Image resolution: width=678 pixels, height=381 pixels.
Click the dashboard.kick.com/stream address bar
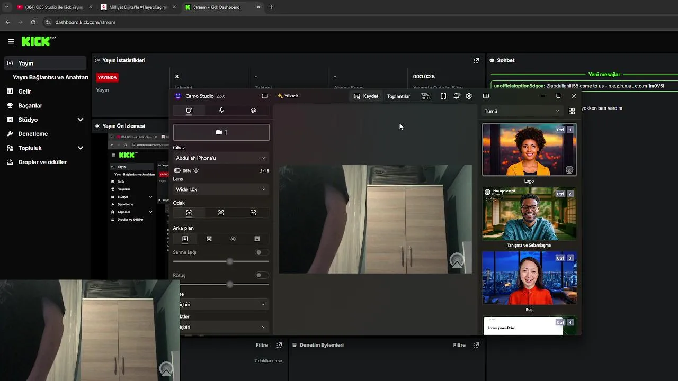click(85, 22)
